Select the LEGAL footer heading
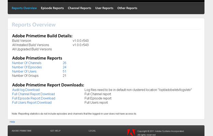The height and width of the screenshot is (136, 213). [x=92, y=131]
